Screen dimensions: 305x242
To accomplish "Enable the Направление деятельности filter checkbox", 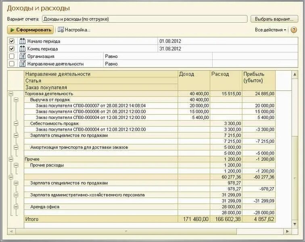I will coord(12,64).
